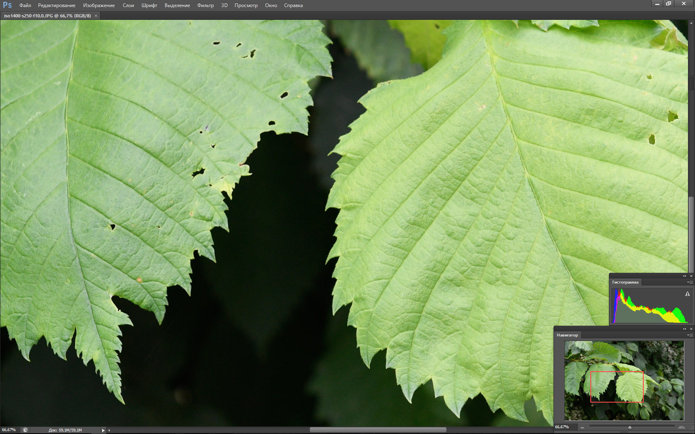Open the Выделение menu
Image resolution: width=695 pixels, height=434 pixels.
(177, 5)
